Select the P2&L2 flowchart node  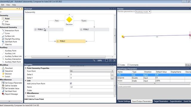coord(94,29)
